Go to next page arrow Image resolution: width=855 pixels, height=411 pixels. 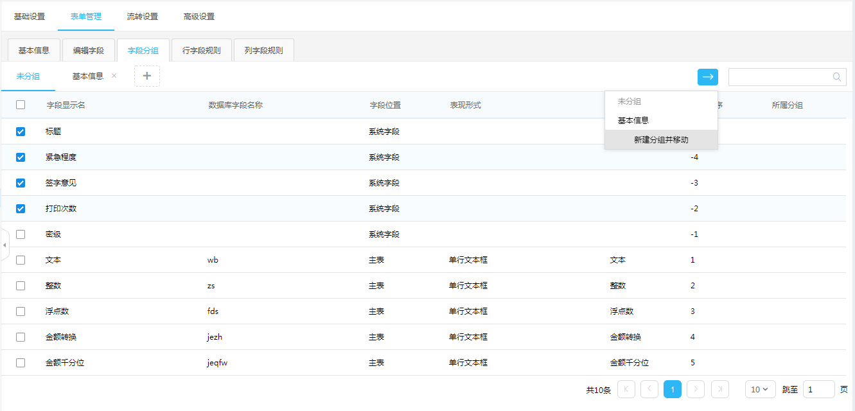click(x=696, y=389)
